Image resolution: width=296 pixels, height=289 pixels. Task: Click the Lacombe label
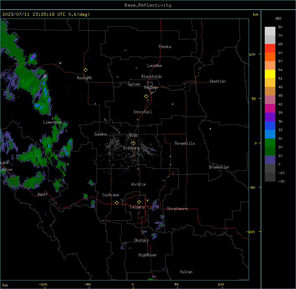155,66
